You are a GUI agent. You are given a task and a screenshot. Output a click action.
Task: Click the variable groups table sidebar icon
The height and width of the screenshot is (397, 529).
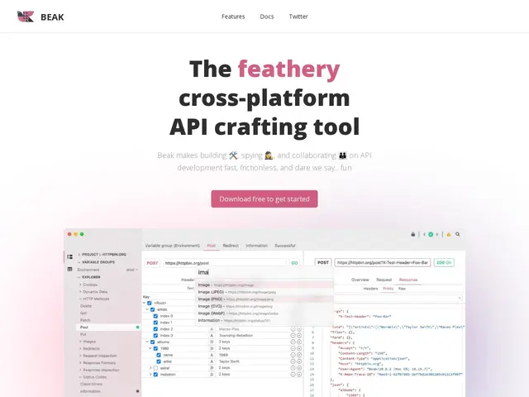coord(69,269)
